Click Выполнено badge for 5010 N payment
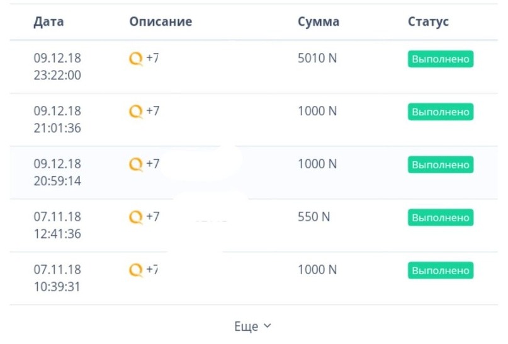Viewport: 508px width, 344px height. tap(440, 59)
